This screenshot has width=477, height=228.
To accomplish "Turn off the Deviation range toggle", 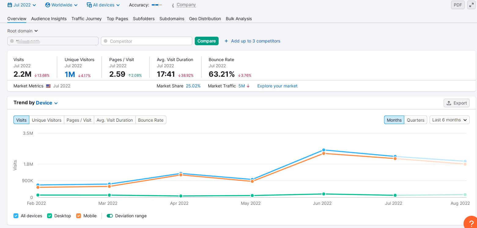I will [x=110, y=216].
